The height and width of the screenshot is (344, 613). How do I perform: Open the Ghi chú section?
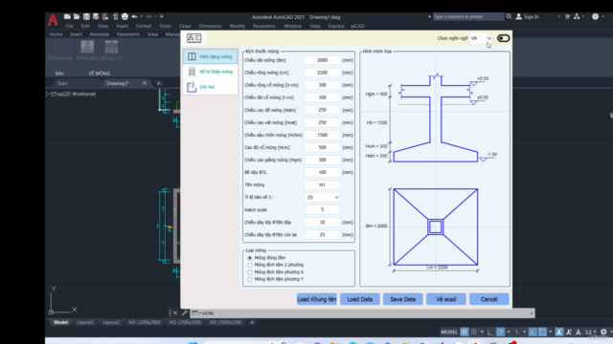(x=211, y=87)
